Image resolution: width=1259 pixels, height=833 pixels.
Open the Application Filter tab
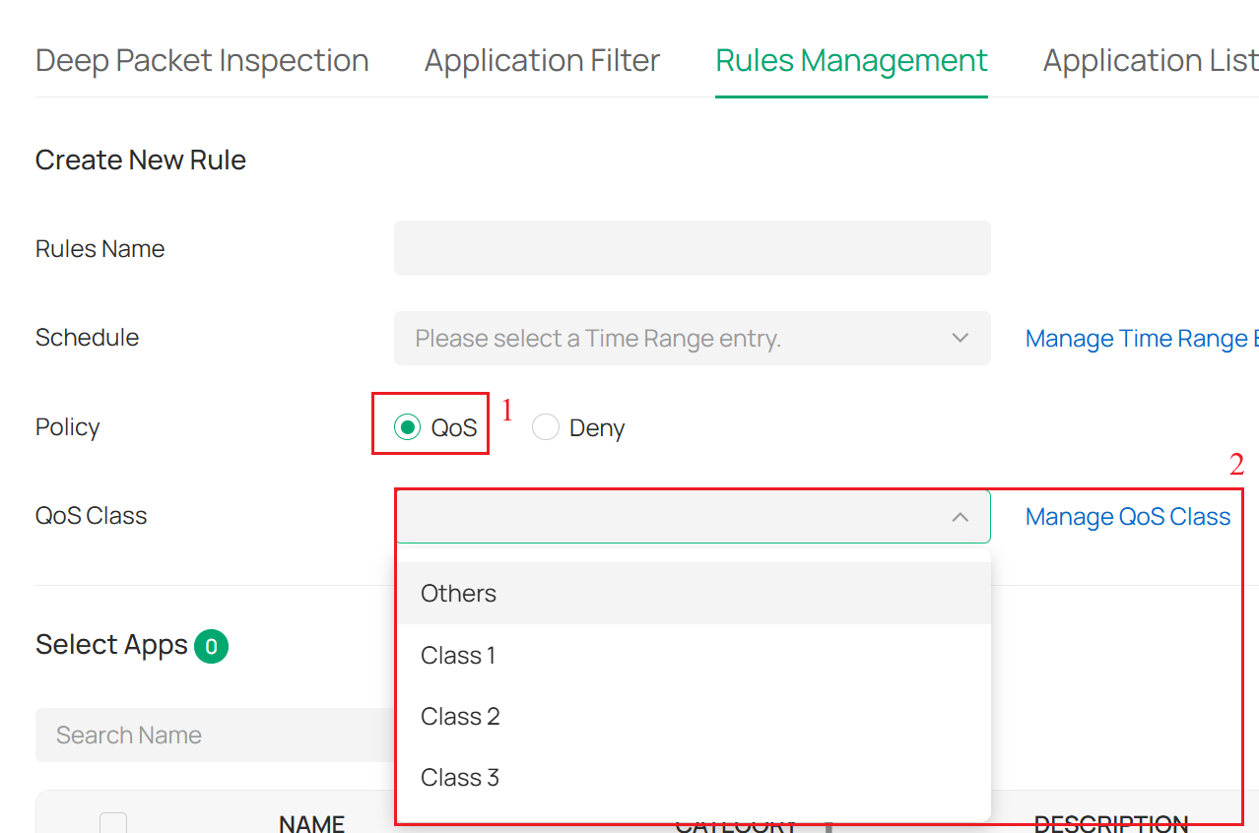coord(541,60)
